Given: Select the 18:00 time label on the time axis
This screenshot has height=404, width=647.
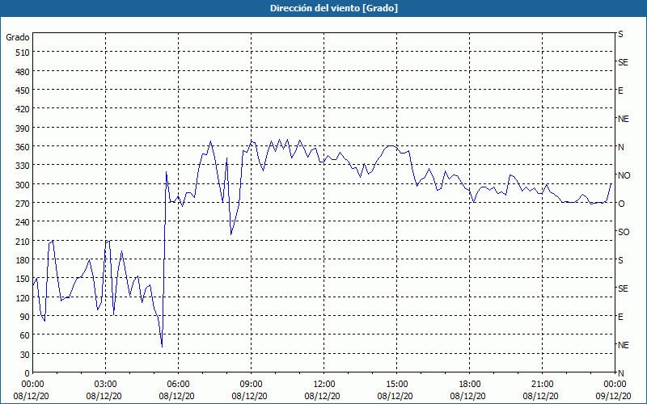Looking at the screenshot, I should tap(469, 385).
